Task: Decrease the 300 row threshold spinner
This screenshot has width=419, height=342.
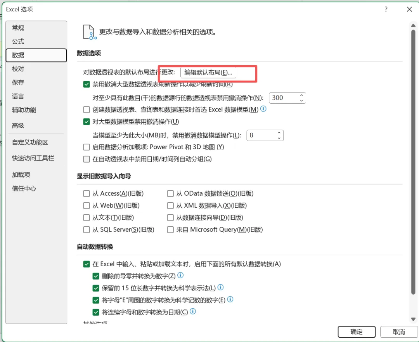Action: 301,101
